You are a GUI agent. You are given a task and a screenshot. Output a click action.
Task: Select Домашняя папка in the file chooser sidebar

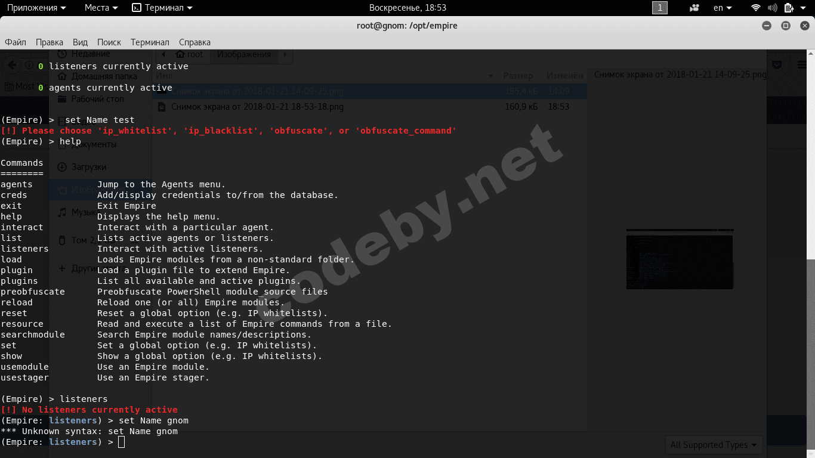tap(97, 76)
